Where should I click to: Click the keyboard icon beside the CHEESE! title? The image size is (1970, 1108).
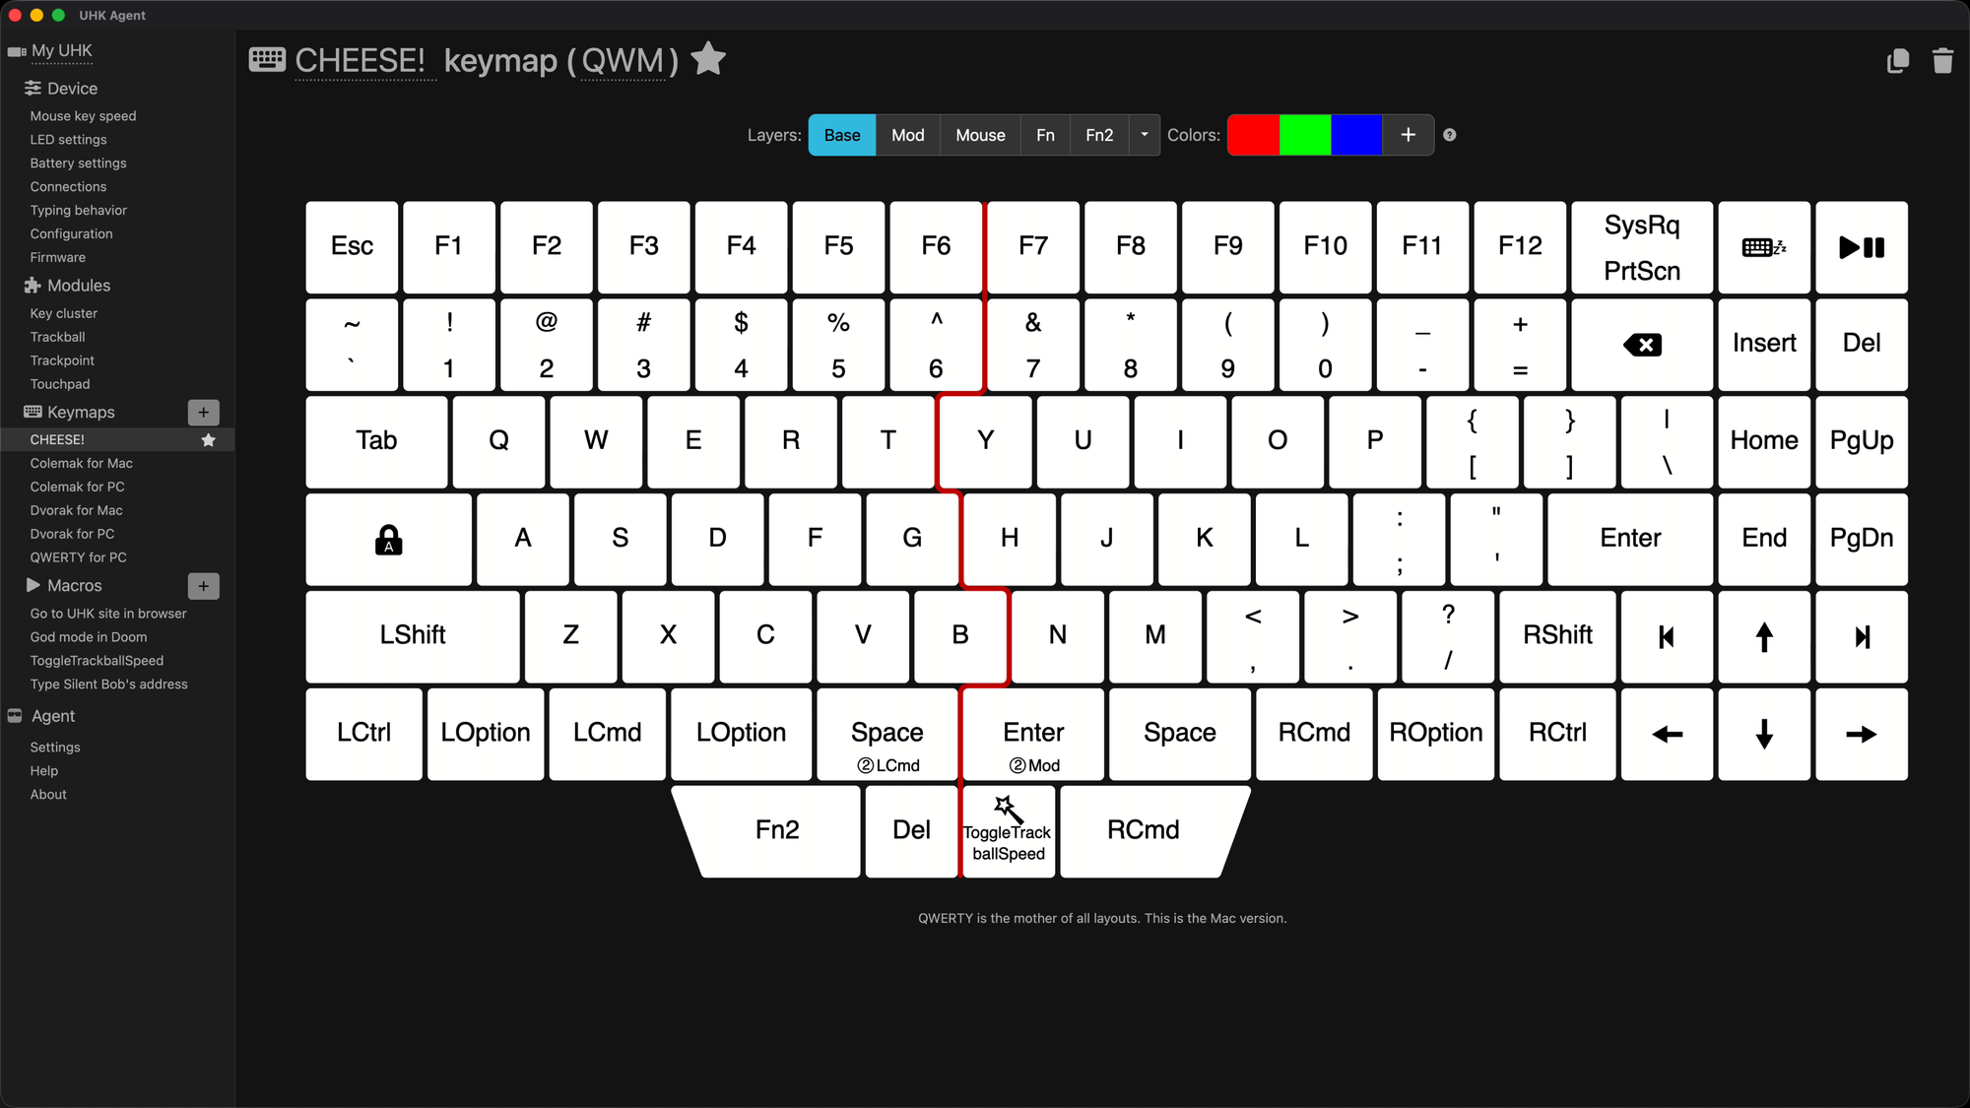pos(267,60)
